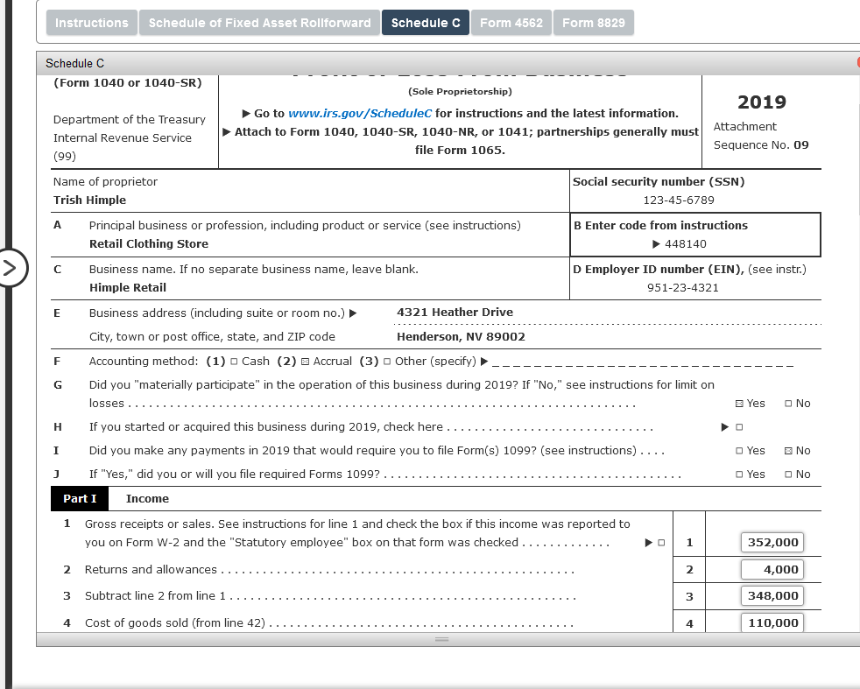Open the Instructions tab
Image resolution: width=860 pixels, height=689 pixels.
coord(92,23)
